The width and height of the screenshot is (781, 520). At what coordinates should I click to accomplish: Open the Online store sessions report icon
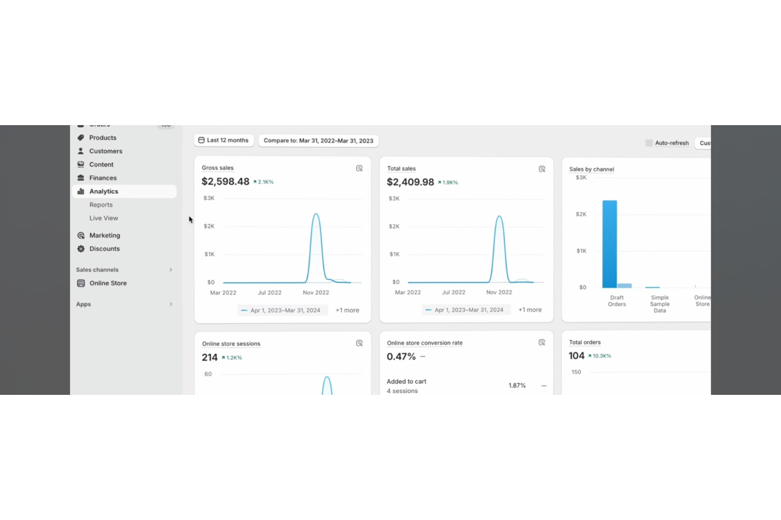point(359,343)
